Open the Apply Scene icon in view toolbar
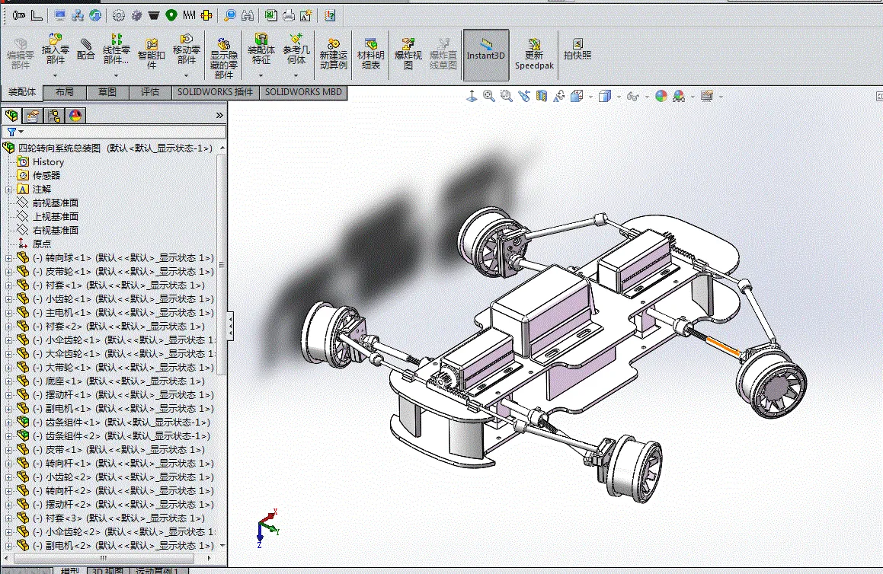 (679, 96)
